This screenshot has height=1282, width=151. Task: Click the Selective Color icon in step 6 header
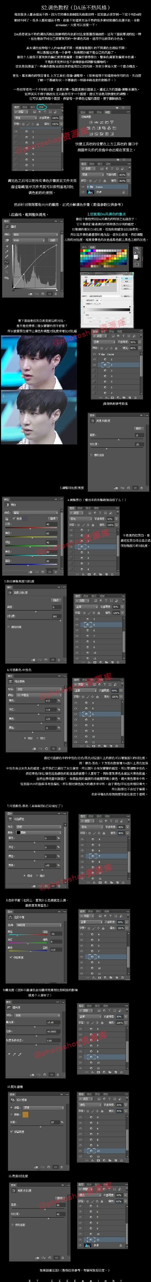pyautogui.click(x=10, y=681)
